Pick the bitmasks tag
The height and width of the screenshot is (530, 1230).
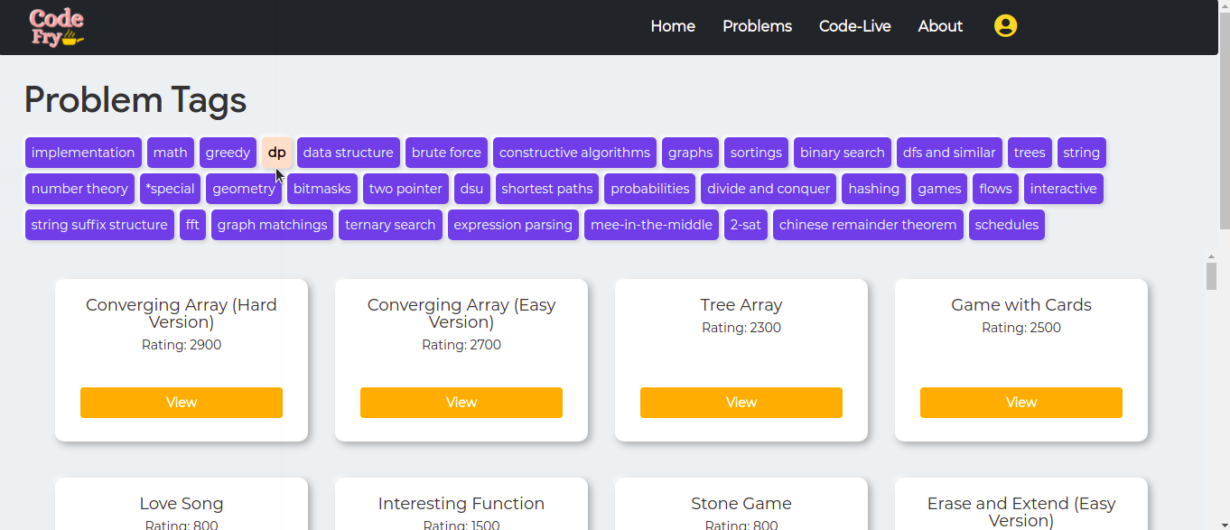[x=322, y=189]
